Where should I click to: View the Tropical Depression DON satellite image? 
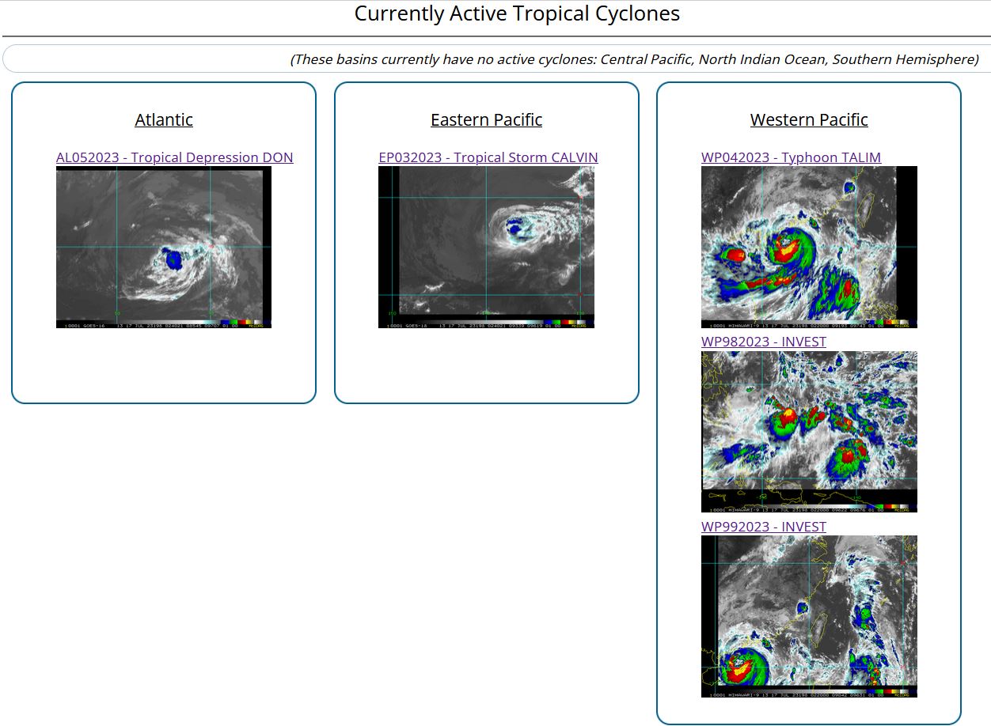tap(164, 247)
